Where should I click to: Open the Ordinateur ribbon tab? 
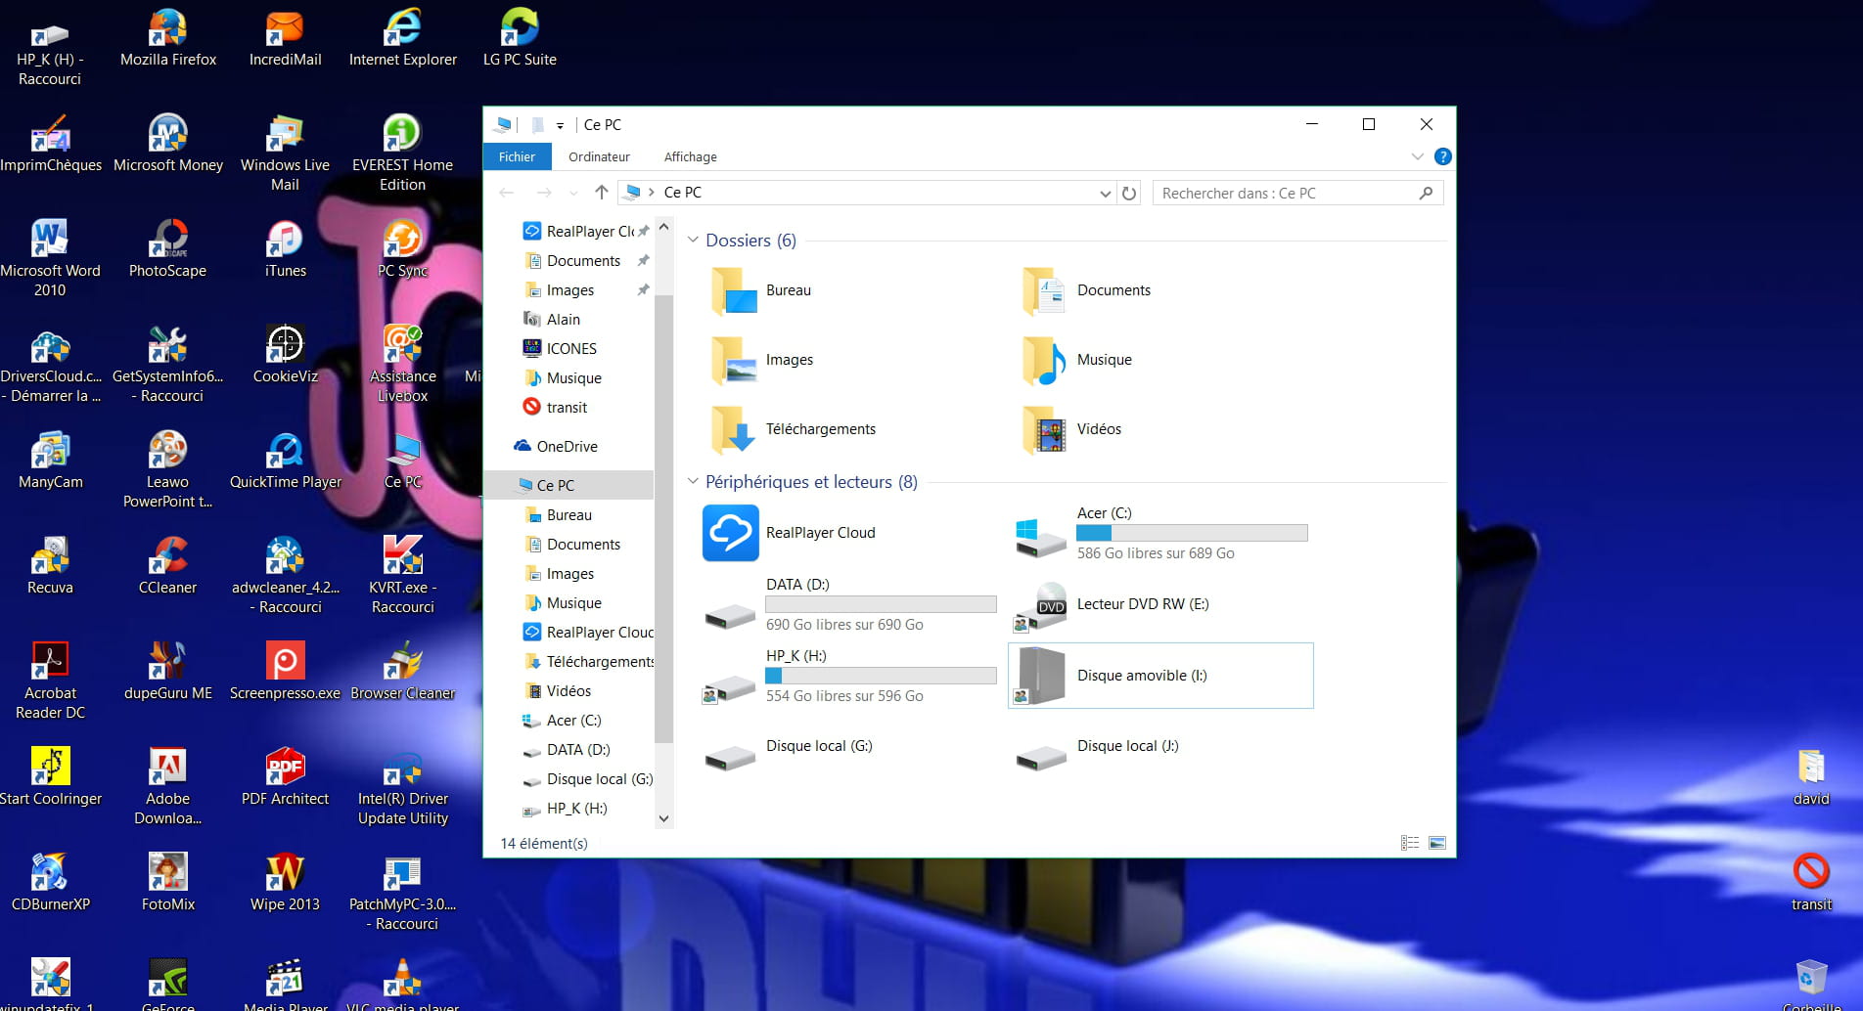(x=599, y=156)
